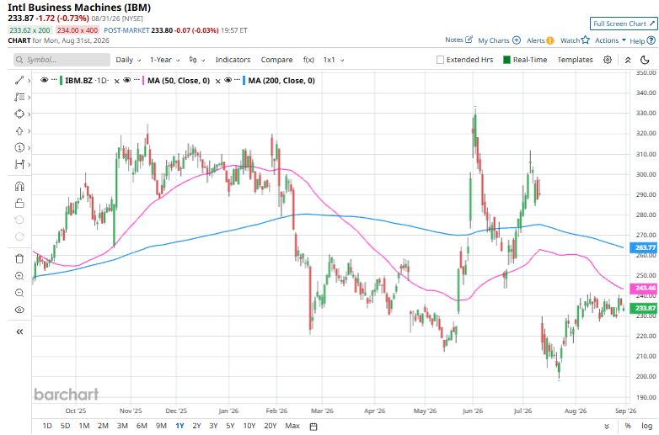
Task: Click the trash can delete drawings icon
Action: 19,259
